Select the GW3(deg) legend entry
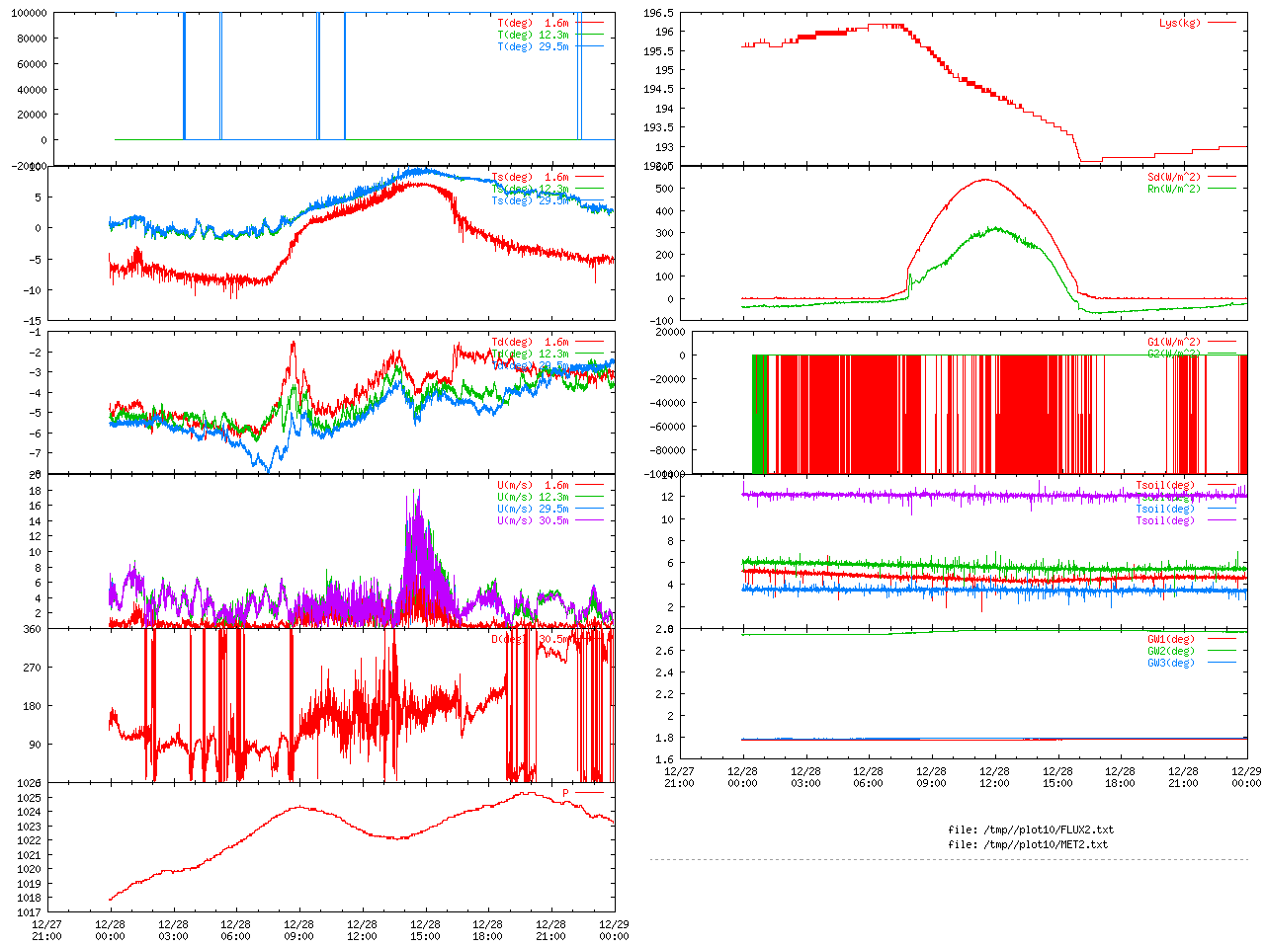 pyautogui.click(x=1170, y=663)
